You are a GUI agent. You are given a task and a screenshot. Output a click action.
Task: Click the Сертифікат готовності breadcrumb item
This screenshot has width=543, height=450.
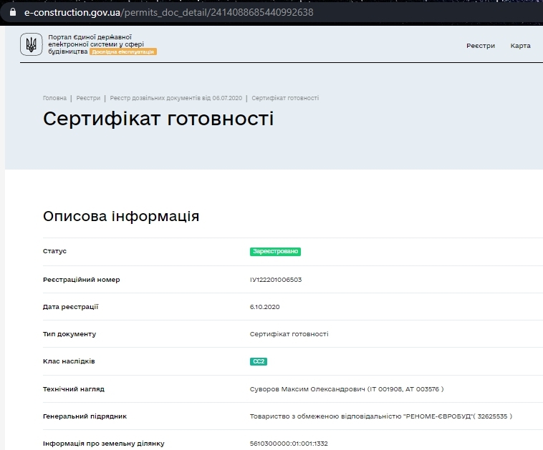click(x=285, y=98)
